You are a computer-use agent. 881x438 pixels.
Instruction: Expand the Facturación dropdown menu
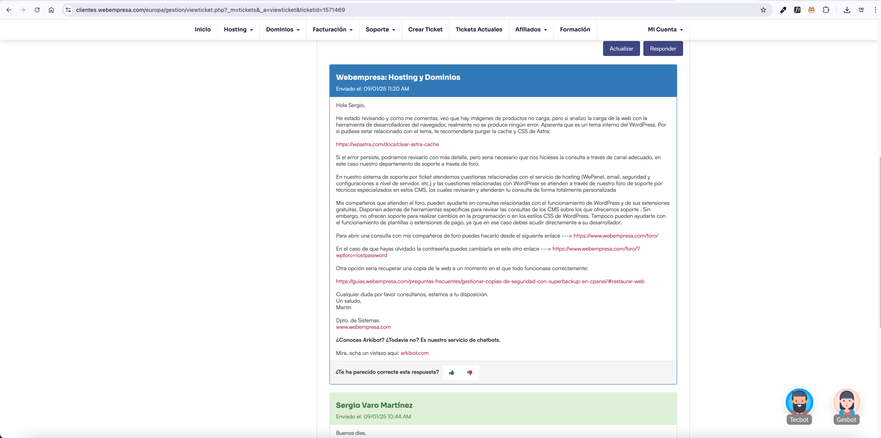click(x=332, y=29)
